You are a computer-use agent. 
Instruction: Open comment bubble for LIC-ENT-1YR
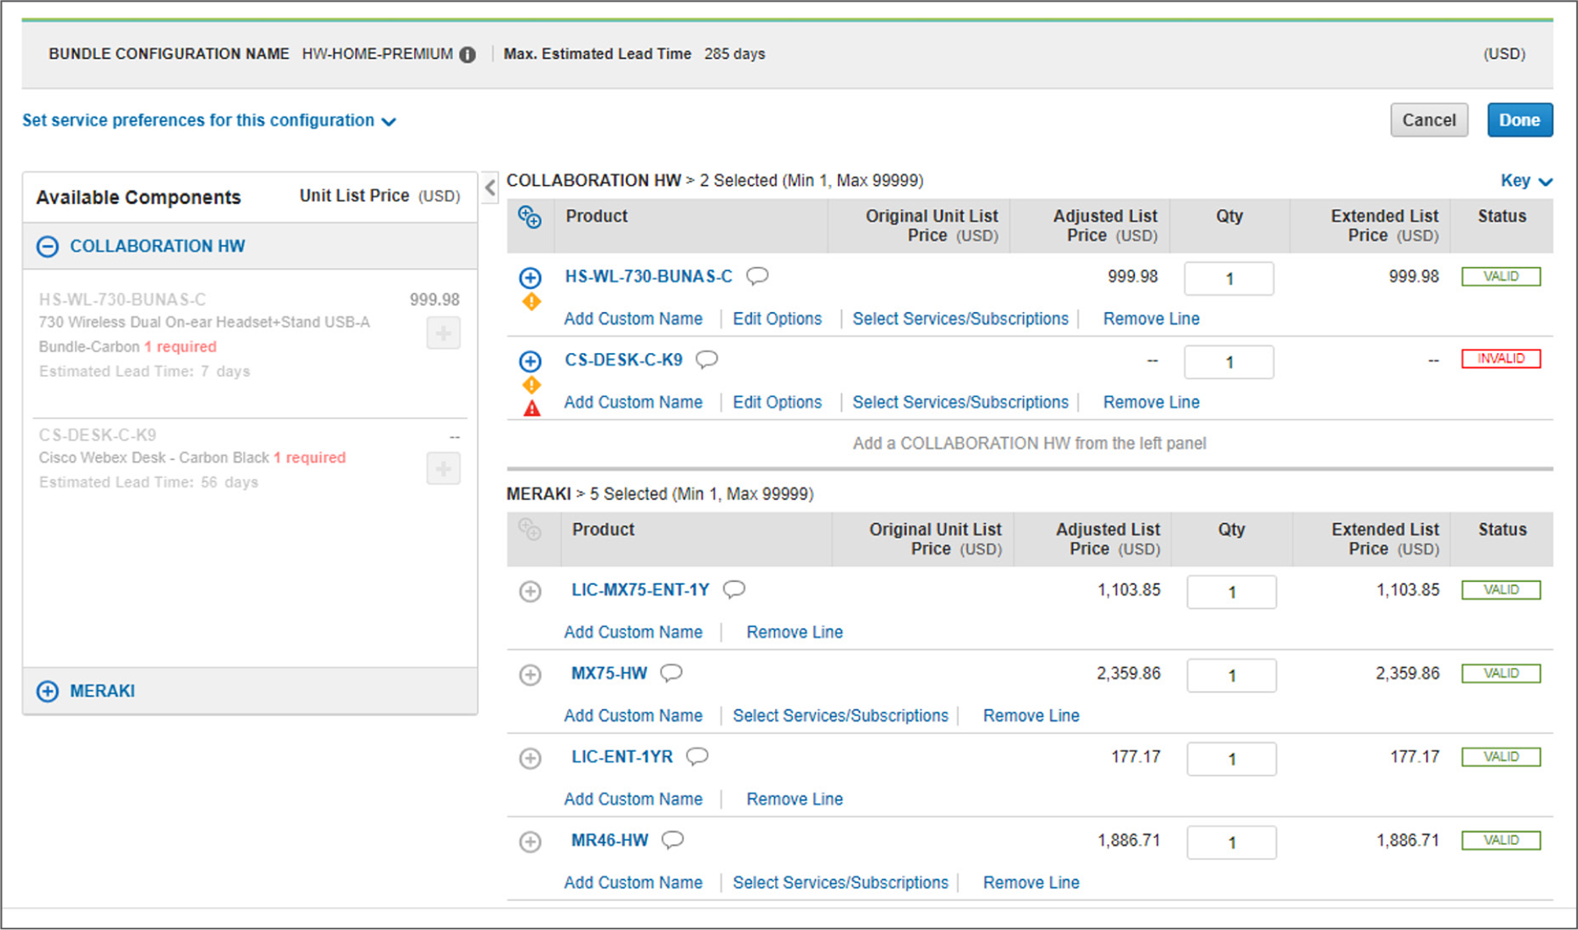[x=697, y=756]
